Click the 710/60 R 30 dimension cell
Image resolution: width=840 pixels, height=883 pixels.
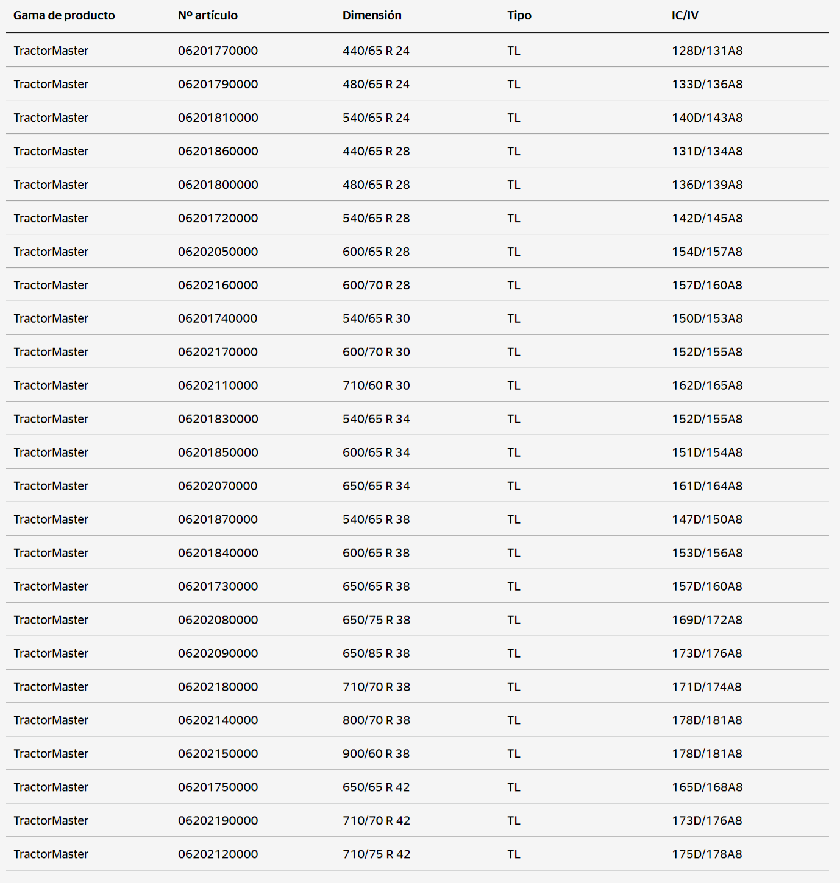[376, 385]
